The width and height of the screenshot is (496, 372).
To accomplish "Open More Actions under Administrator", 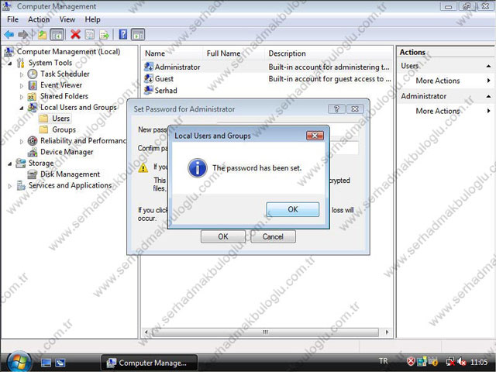I will (438, 111).
